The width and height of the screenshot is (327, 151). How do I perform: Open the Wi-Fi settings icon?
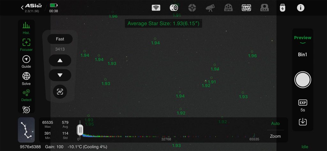[156, 8]
